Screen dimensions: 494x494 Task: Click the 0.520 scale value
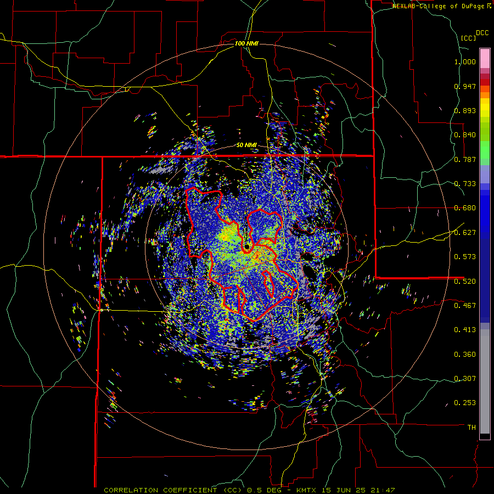pyautogui.click(x=465, y=282)
